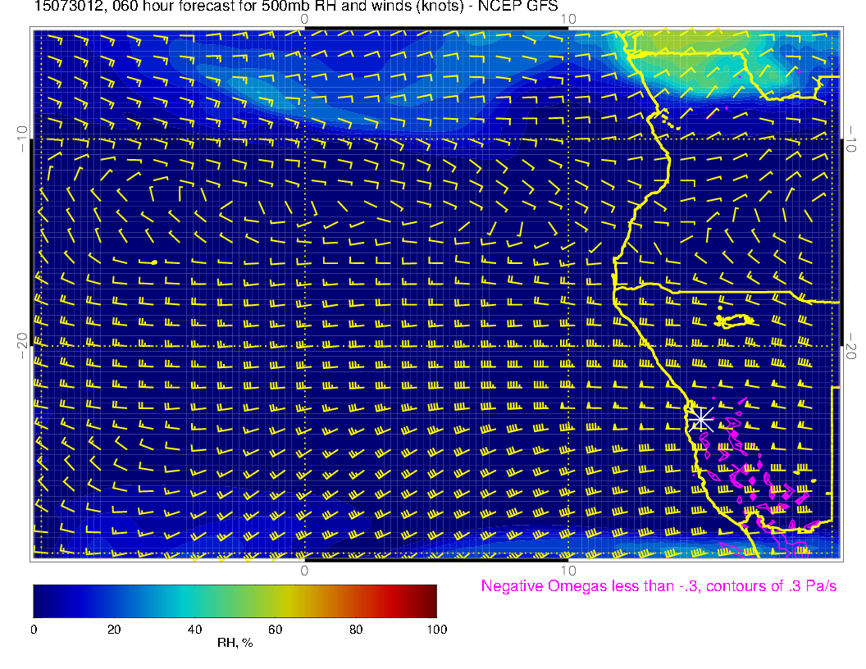Click the yellow closed outline inland near -19 latitude
This screenshot has width=866, height=669.
click(x=735, y=320)
